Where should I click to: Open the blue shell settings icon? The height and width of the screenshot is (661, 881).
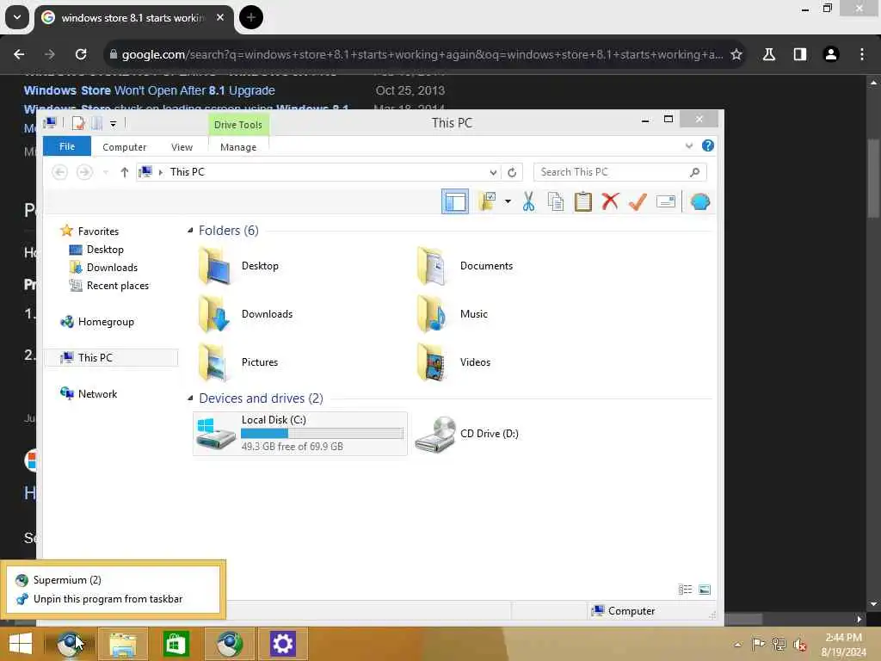(700, 201)
